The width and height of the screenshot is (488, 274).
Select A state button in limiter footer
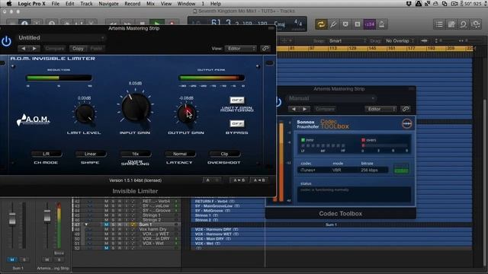click(208, 180)
